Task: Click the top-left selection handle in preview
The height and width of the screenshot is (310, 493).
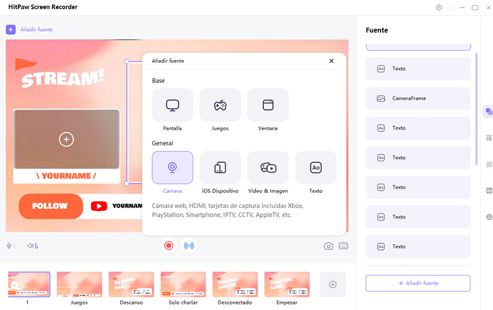Action: click(x=127, y=62)
